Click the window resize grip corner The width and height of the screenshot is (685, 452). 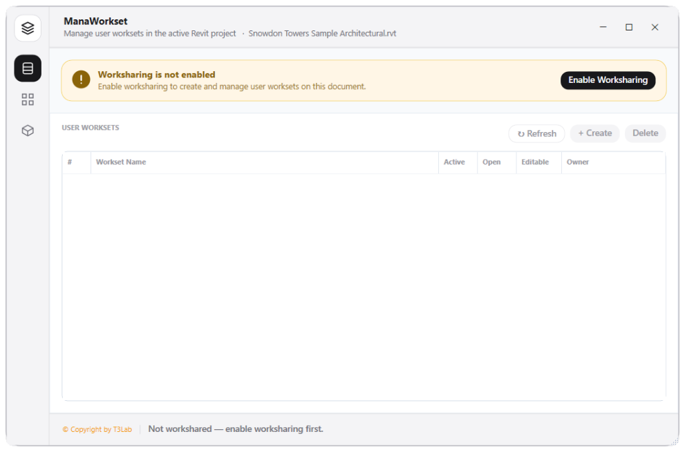coord(675,442)
